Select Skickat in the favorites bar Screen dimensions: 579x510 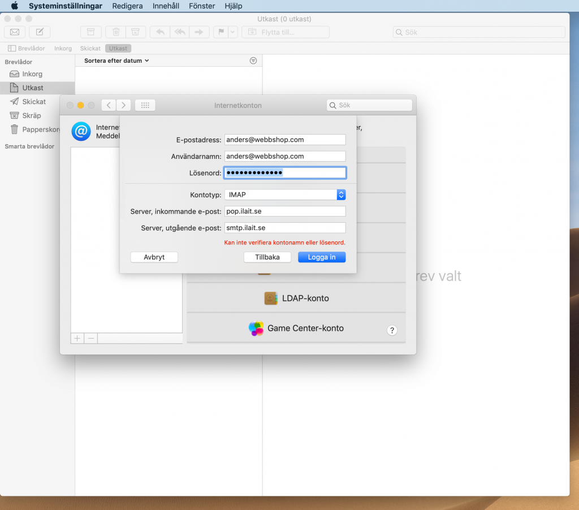point(90,49)
